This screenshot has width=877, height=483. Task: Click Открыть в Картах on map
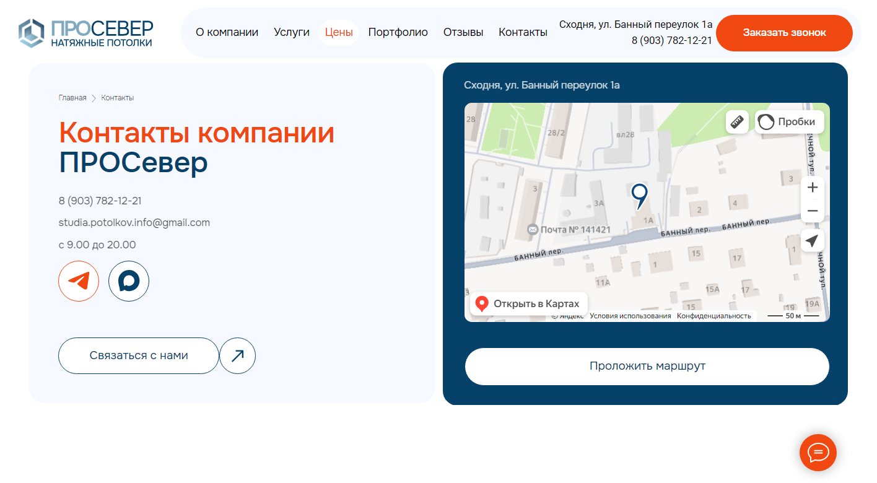(528, 303)
